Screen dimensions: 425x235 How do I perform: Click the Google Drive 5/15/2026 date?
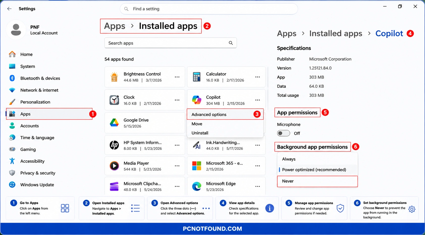[132, 126]
